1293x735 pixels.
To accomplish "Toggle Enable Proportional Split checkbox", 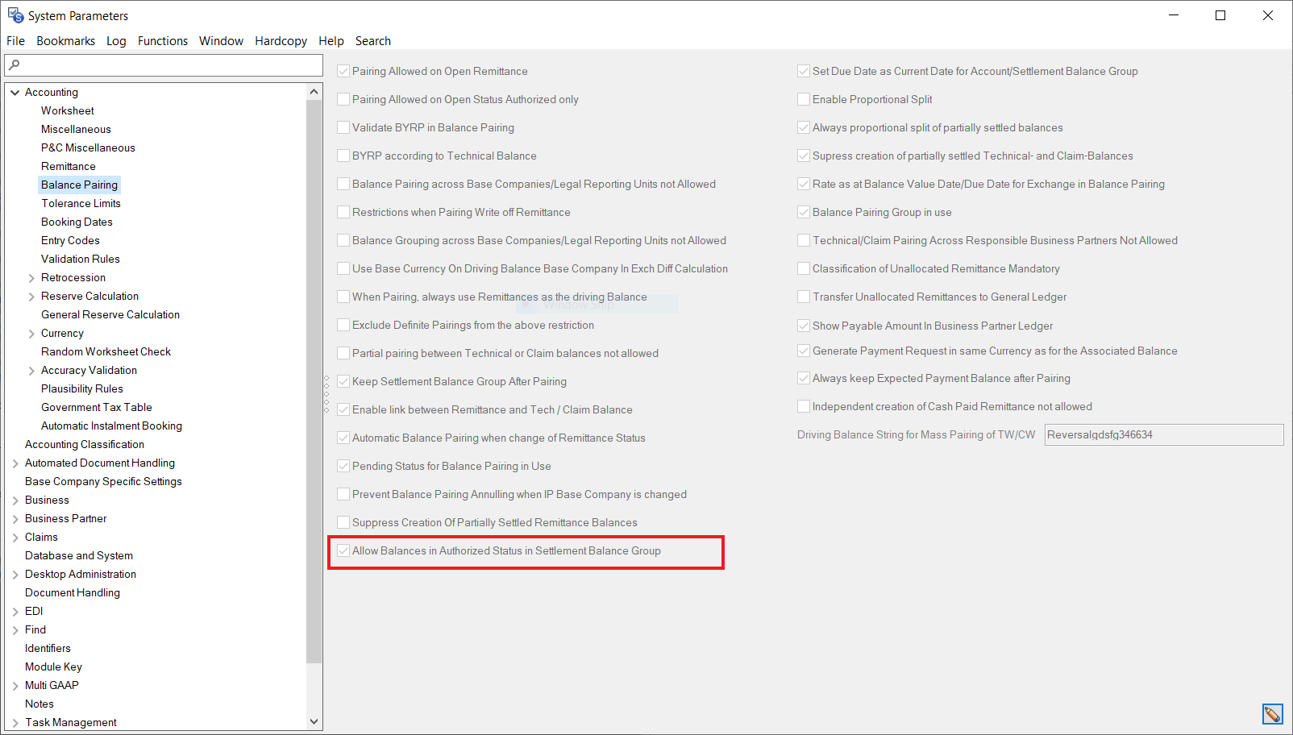I will 804,99.
